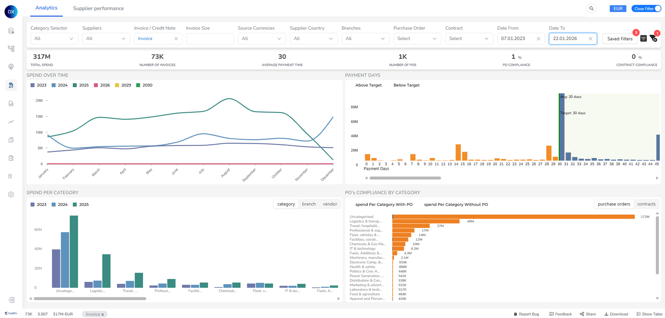Expand the Supplier Country dropdown

(313, 39)
